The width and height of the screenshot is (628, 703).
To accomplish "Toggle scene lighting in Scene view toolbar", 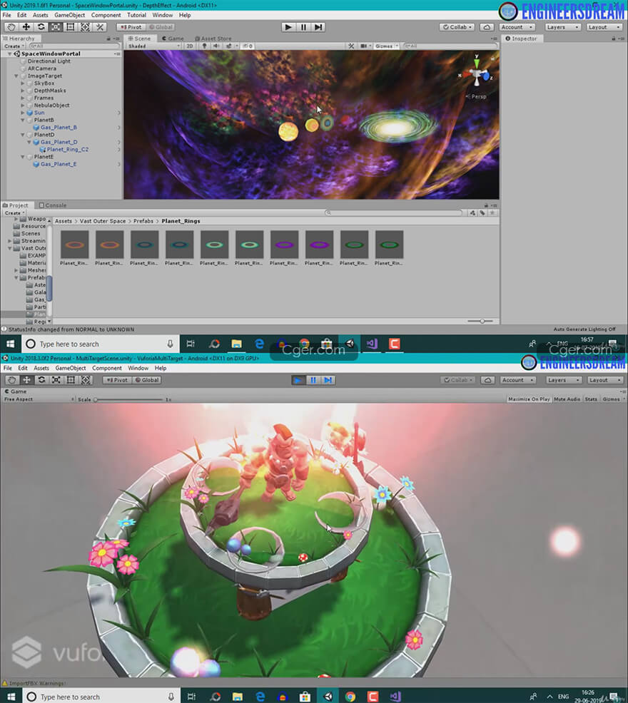I will point(205,46).
